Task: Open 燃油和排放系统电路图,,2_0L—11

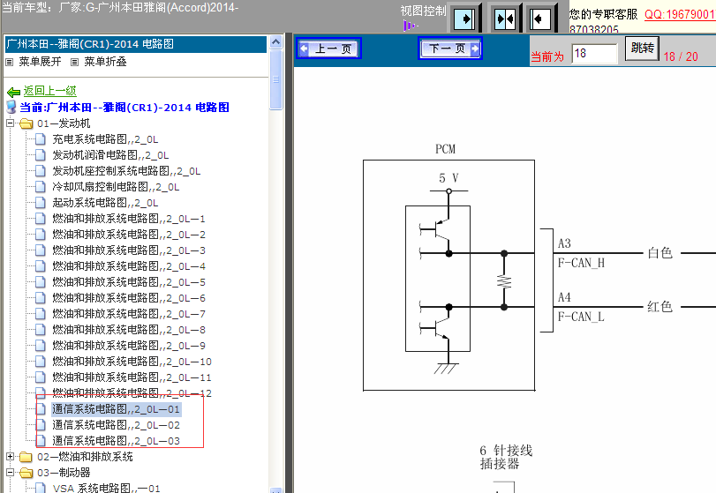Action: (x=132, y=377)
